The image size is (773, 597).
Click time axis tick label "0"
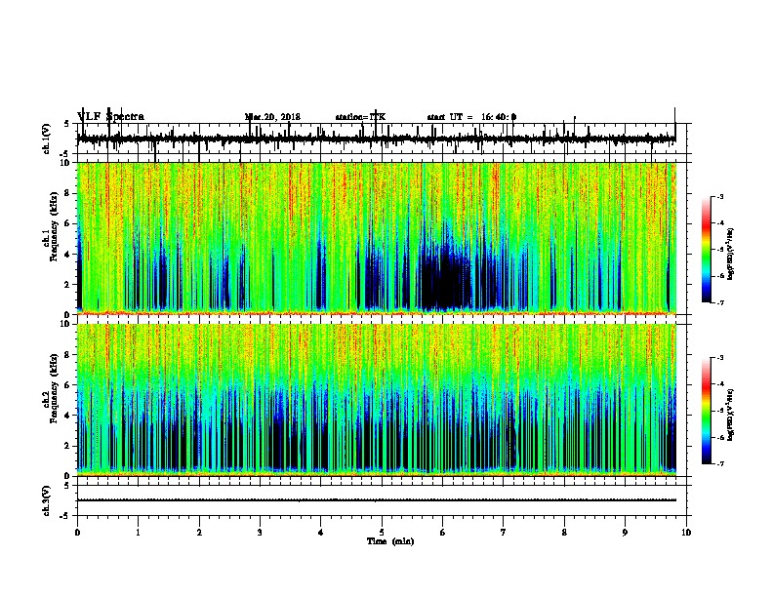point(77,533)
